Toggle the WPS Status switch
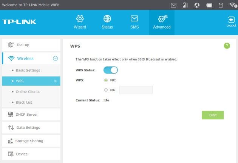238x163 pixels. tap(110, 70)
